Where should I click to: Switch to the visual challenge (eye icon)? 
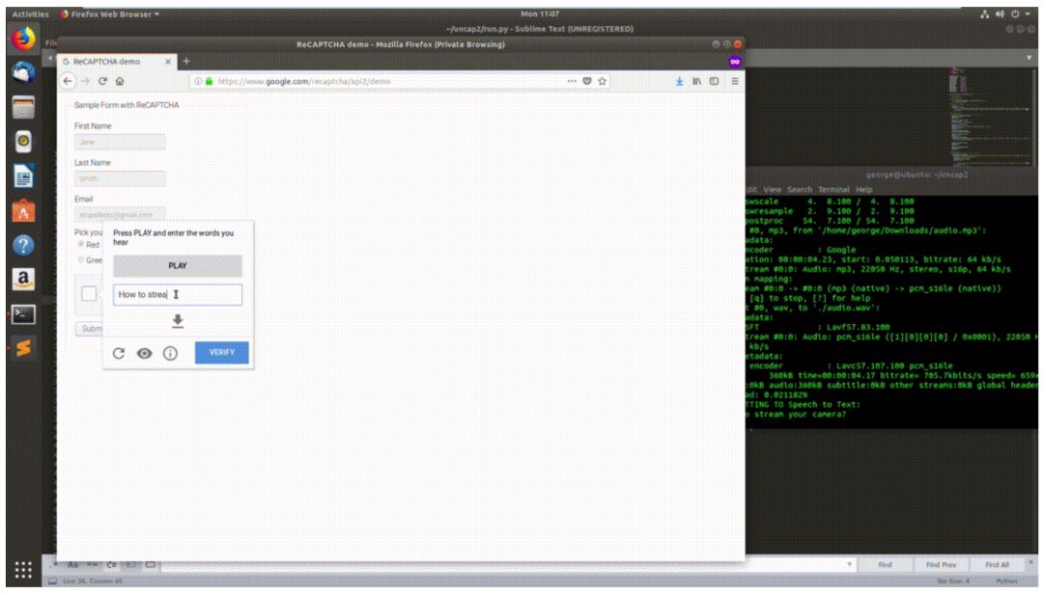(x=144, y=353)
